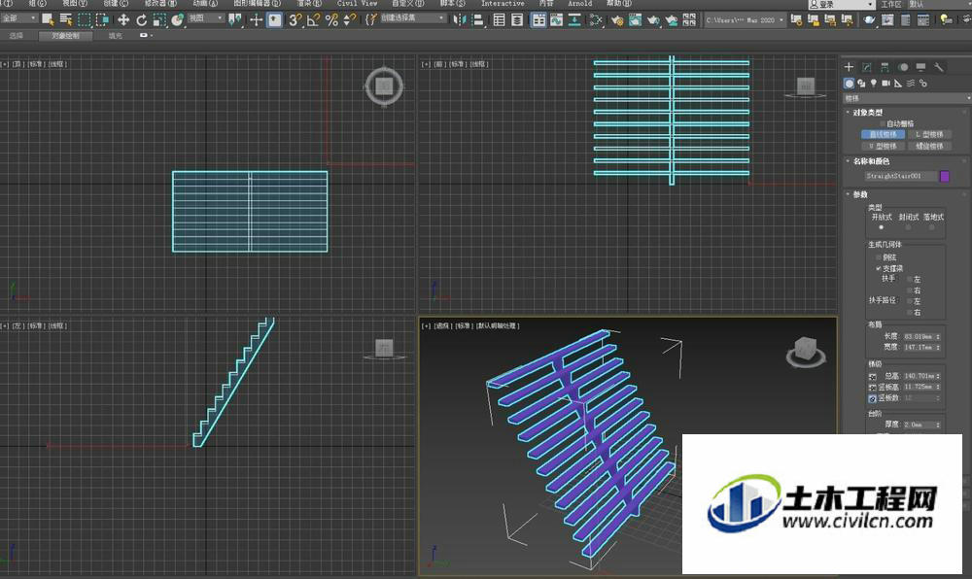Toggle Spinner Snap
The image size is (972, 579).
(350, 19)
